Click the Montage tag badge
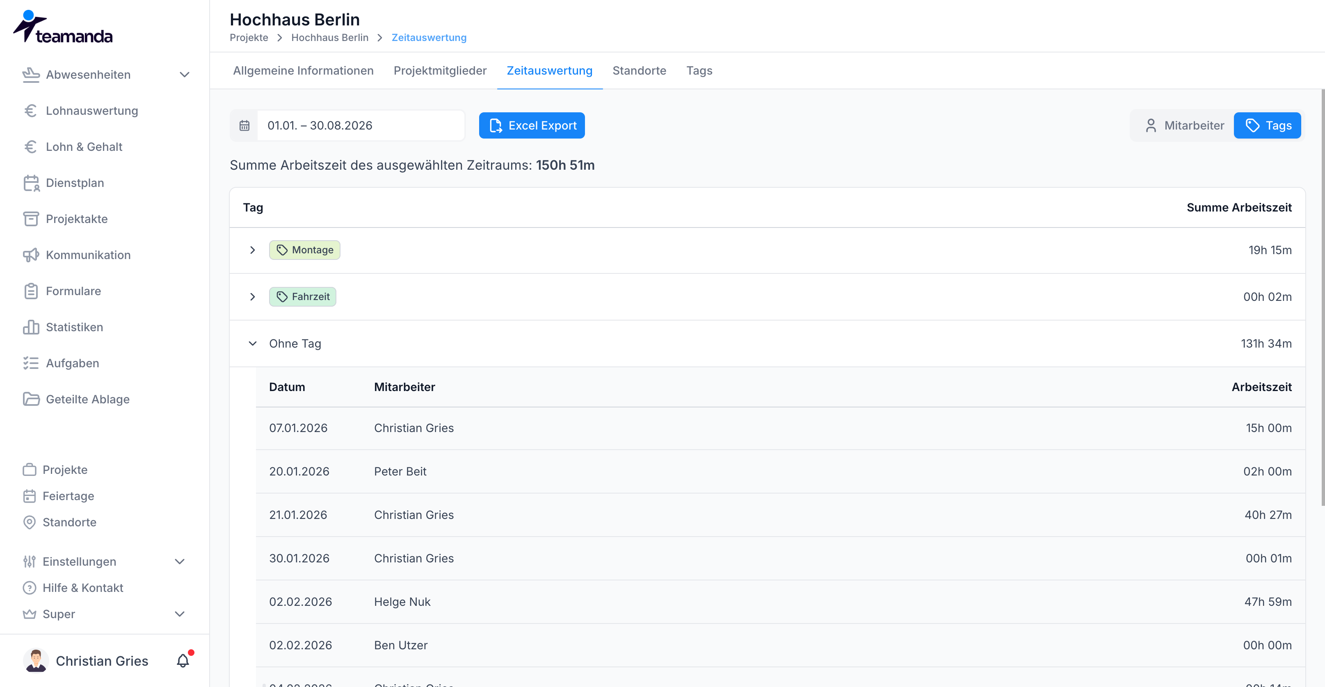The image size is (1325, 687). point(304,250)
